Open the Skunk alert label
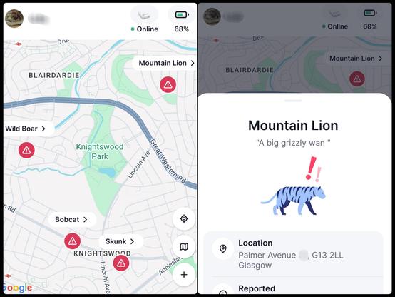This screenshot has height=297, width=395. point(120,241)
